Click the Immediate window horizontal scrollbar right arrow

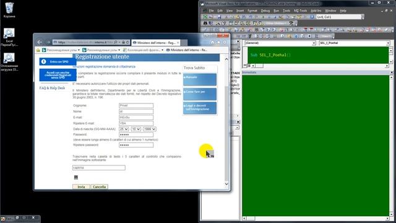coord(387,218)
